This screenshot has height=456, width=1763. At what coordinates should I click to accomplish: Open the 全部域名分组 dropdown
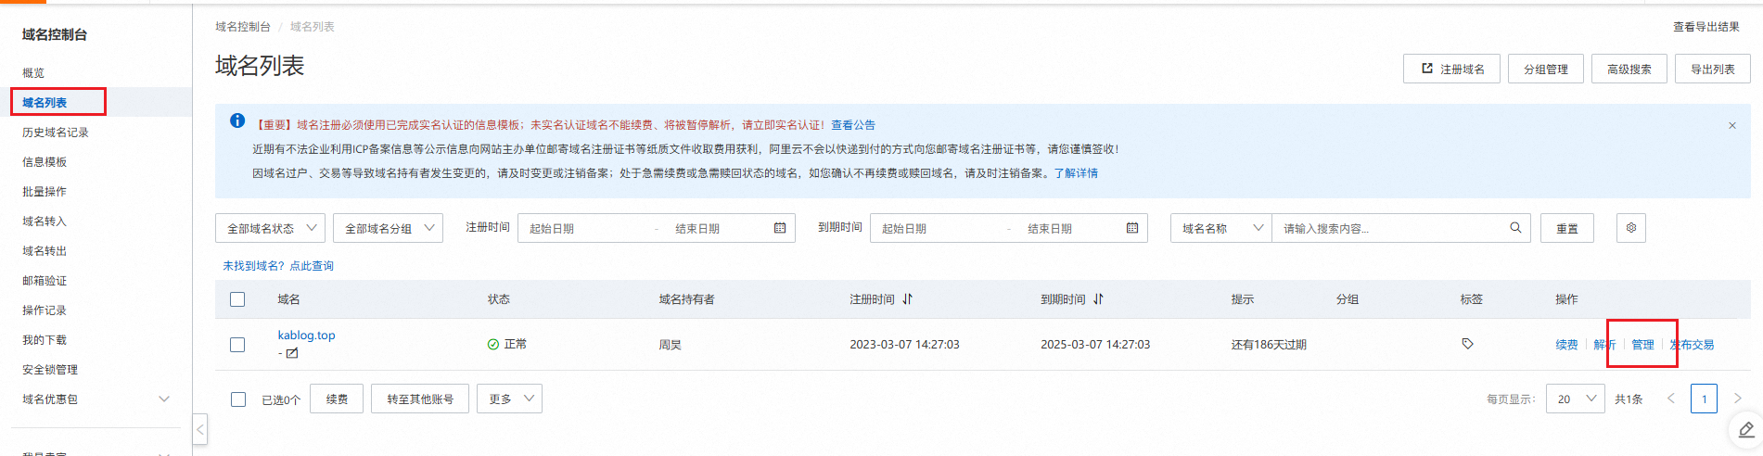tap(388, 228)
